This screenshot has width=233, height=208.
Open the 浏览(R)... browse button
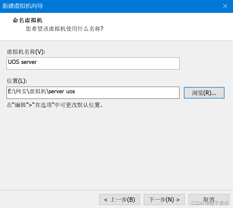(x=204, y=93)
